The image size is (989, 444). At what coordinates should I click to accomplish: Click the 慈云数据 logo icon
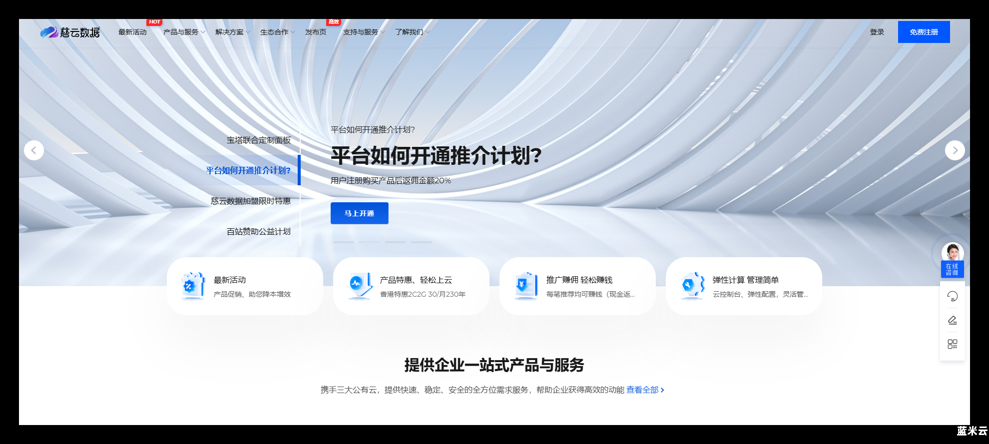(49, 32)
